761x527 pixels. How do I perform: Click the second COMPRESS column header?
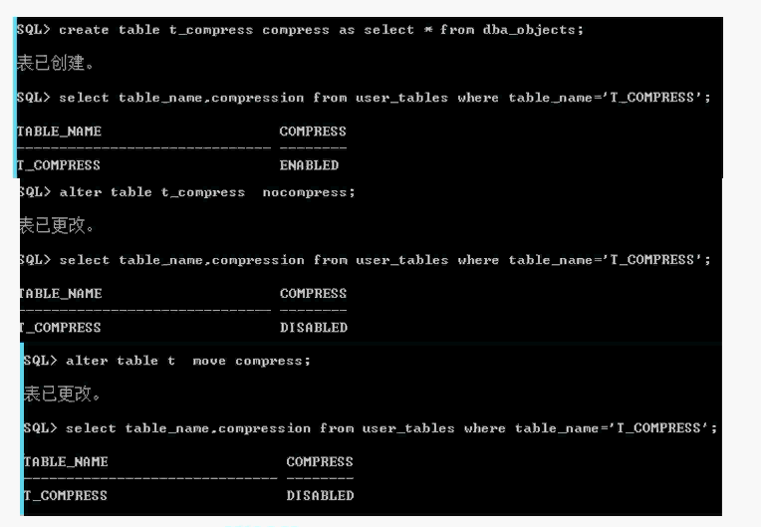314,294
